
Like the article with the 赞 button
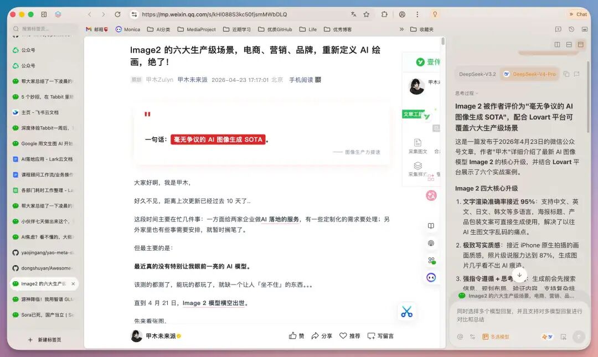point(296,335)
